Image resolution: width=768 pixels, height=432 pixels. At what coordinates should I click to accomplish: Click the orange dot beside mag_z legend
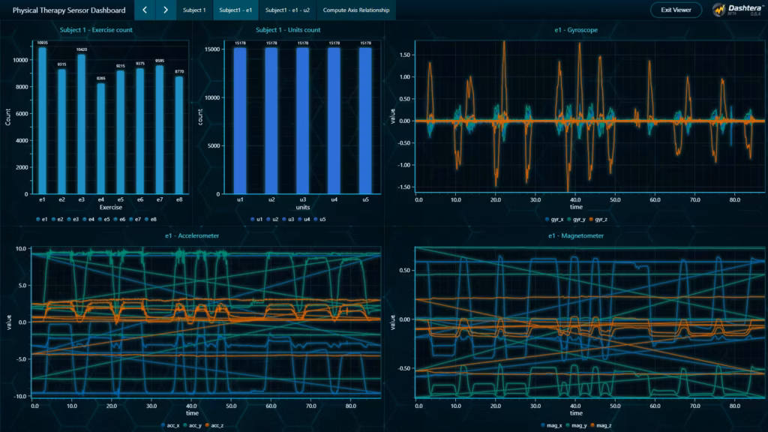[592, 425]
